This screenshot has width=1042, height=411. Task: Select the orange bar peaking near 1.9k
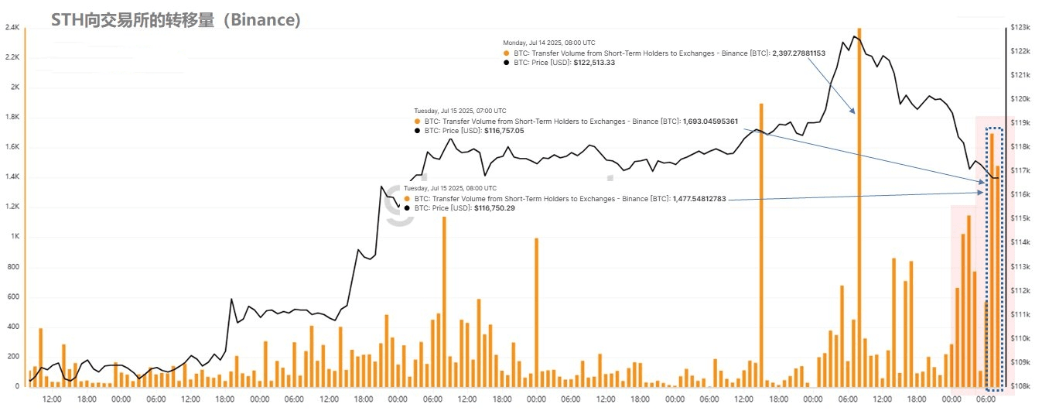pyautogui.click(x=761, y=245)
